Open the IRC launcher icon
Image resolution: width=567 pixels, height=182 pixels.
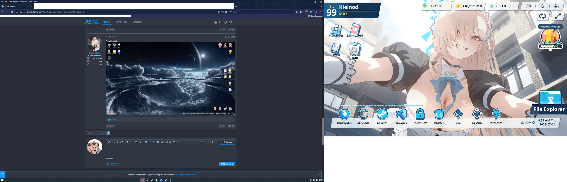(x=458, y=116)
